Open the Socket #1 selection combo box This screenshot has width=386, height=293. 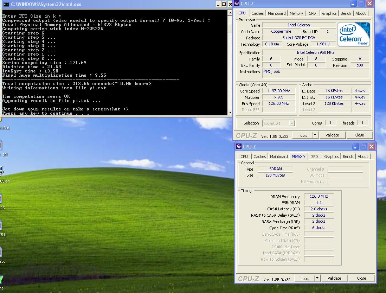point(279,123)
